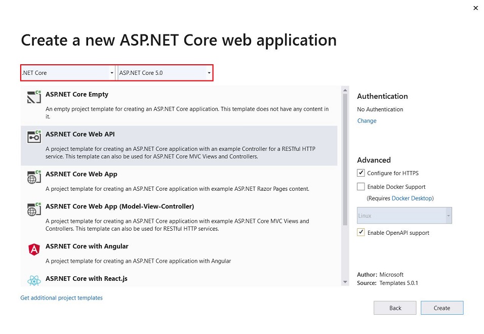Enable Docker Support checkbox

tap(361, 187)
